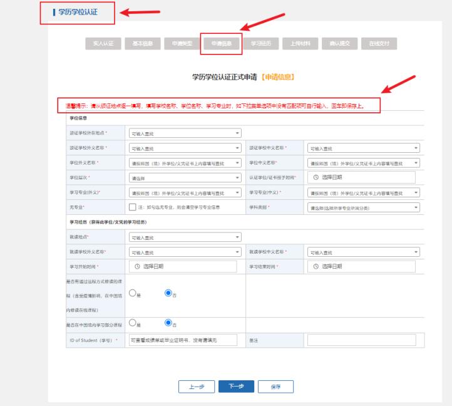Expand the 学习专业(中文) combo box

(x=364, y=193)
